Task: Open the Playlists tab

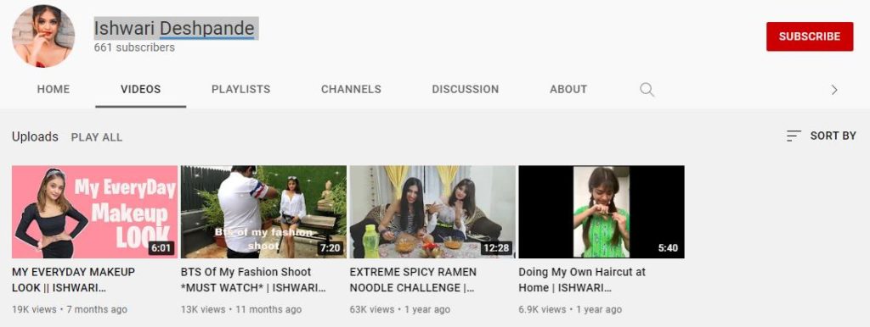Action: [240, 89]
